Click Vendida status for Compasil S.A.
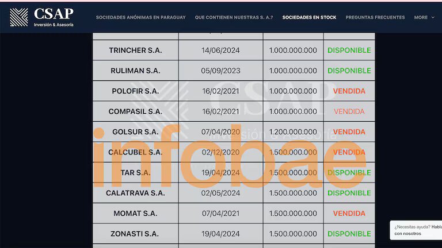This screenshot has height=248, width=442. 349,111
